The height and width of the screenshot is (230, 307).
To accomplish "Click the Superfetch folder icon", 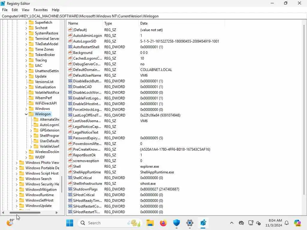I will pos(31,22).
